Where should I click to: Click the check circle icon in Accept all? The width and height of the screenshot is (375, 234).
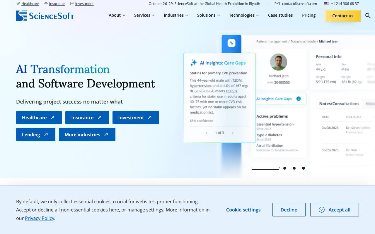click(322, 210)
